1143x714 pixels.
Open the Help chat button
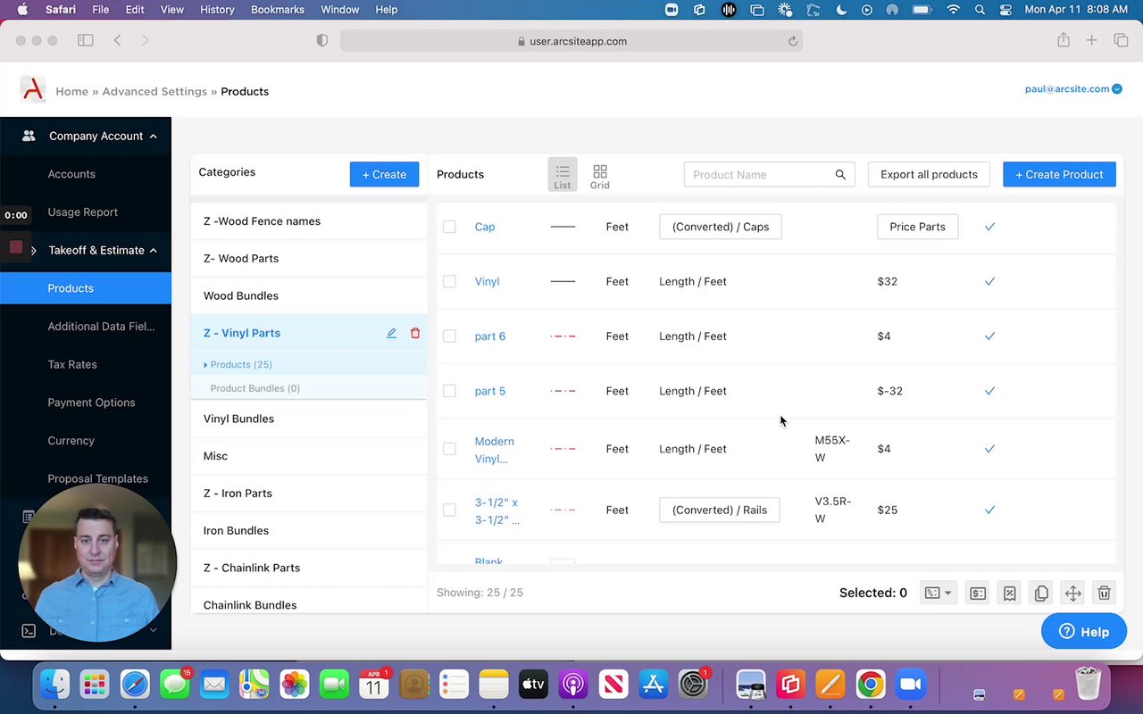pos(1084,632)
